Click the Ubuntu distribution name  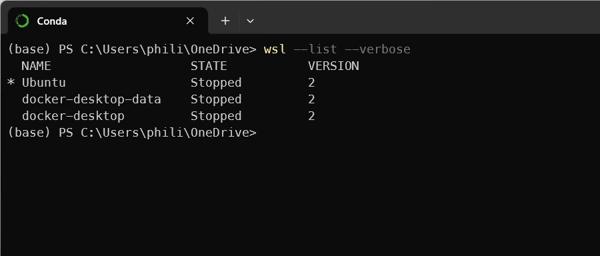43,83
